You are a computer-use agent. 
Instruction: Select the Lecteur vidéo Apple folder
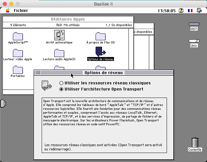tap(18, 53)
